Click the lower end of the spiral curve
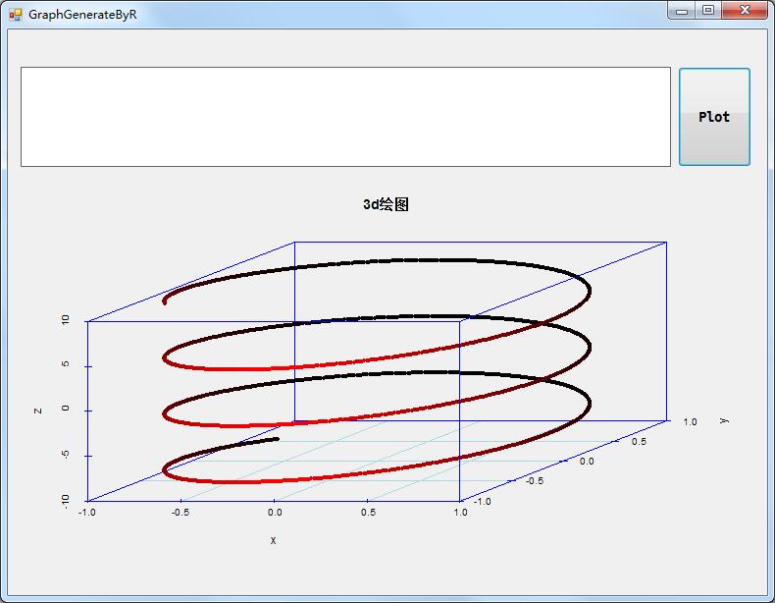This screenshot has height=603, width=775. (276, 439)
